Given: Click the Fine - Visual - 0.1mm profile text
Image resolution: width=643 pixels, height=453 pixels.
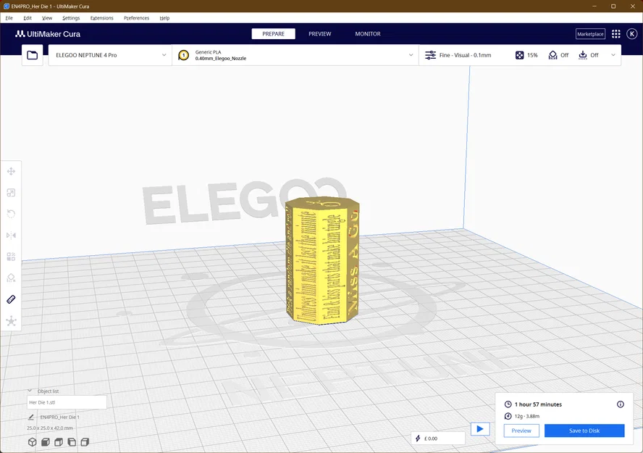Looking at the screenshot, I should point(465,55).
